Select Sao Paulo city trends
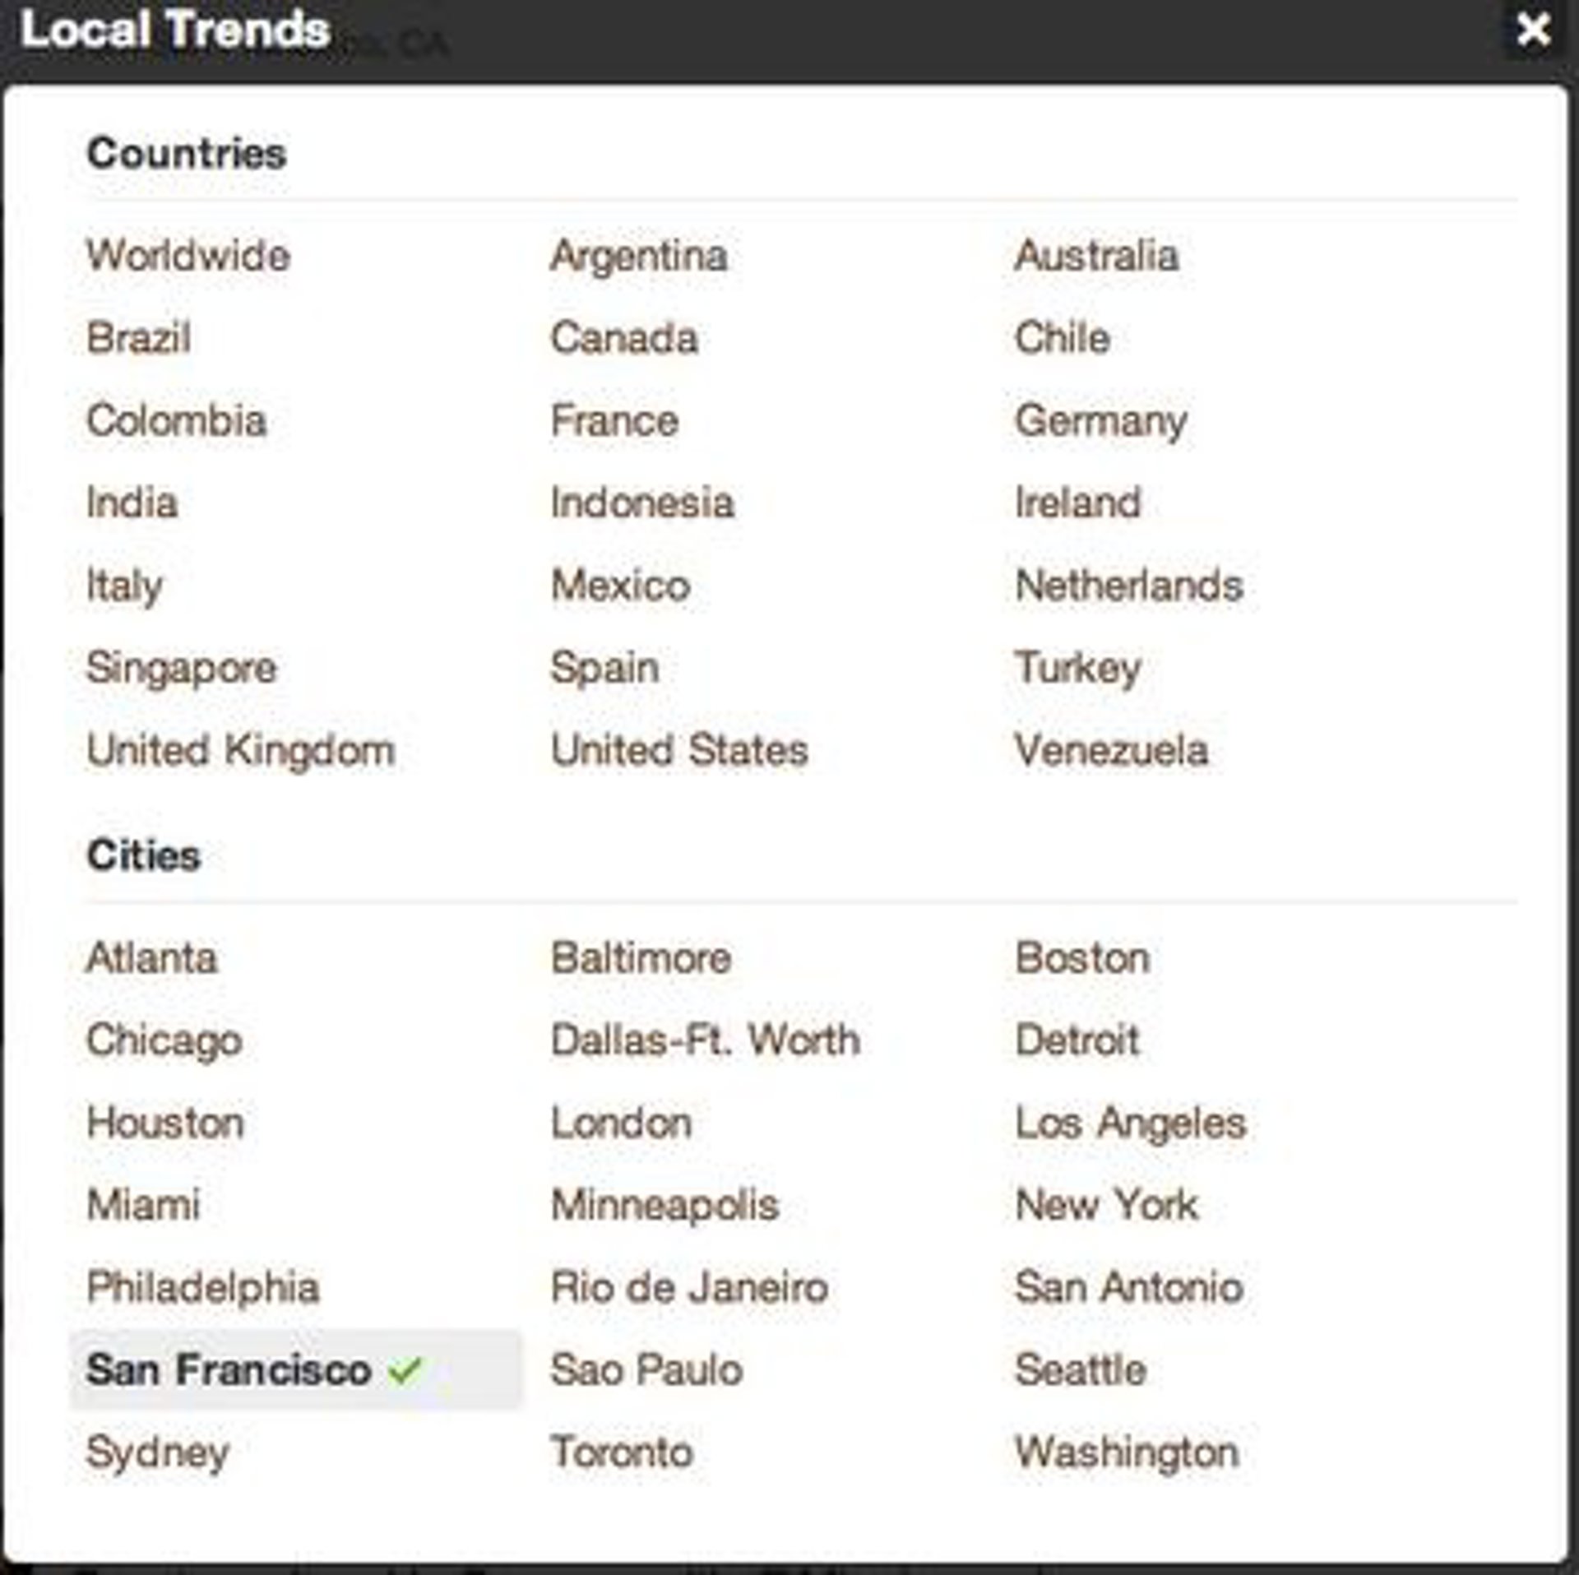1579x1575 pixels. pos(646,1370)
